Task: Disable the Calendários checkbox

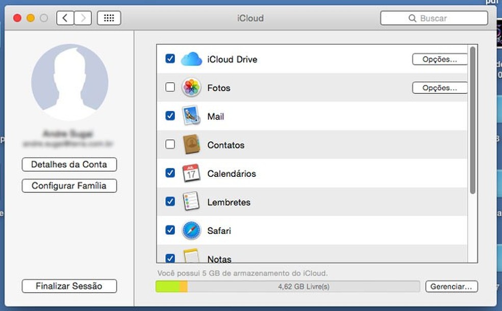Action: click(170, 173)
